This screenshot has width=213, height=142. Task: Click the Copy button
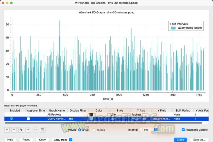[x=42, y=140]
